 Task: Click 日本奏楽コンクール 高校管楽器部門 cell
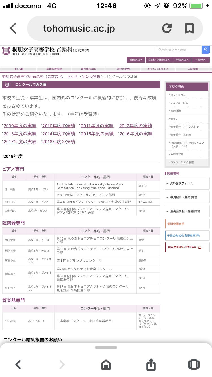point(95,321)
